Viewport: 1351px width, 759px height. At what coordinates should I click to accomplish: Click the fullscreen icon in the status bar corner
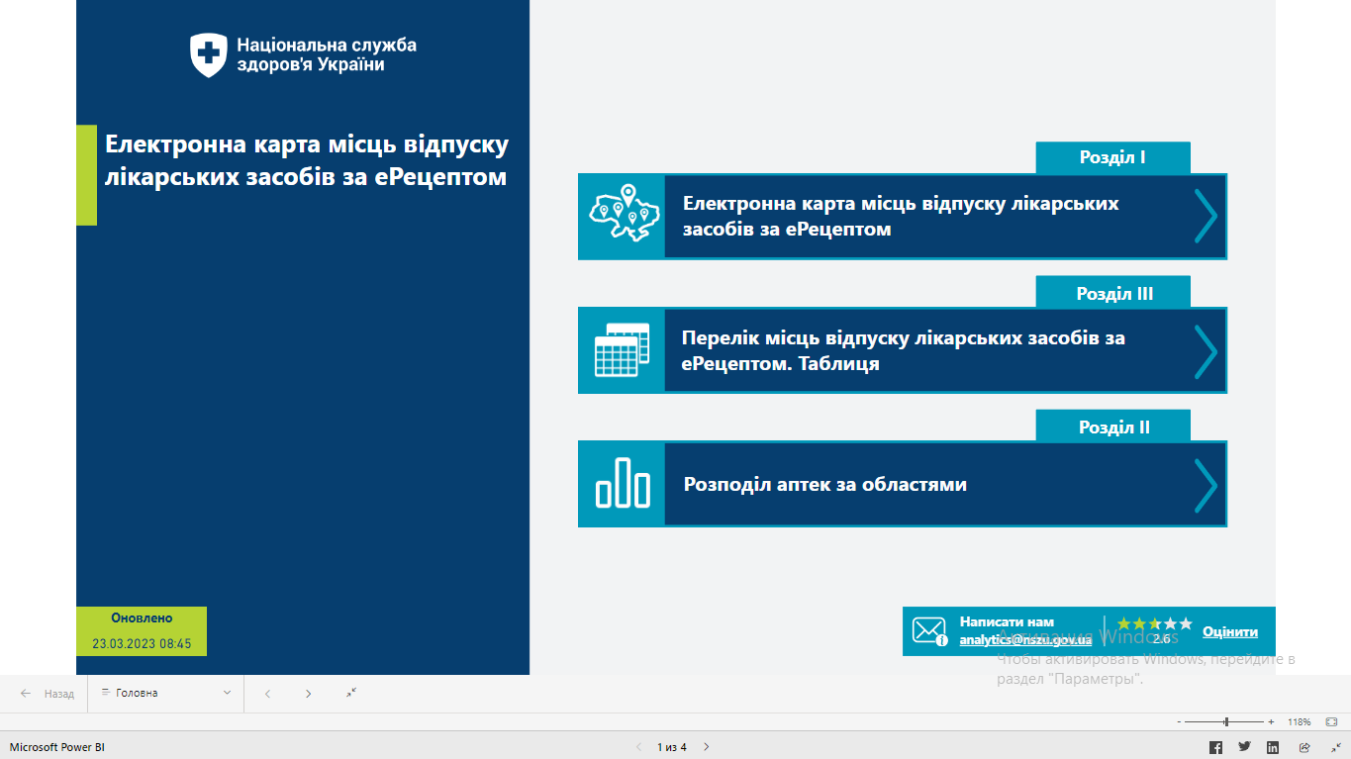pyautogui.click(x=1337, y=747)
